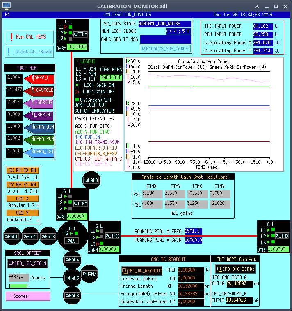Toggle ETMY L1 lock switch indicator
Screen dimensions: 292x311
click(x=71, y=27)
